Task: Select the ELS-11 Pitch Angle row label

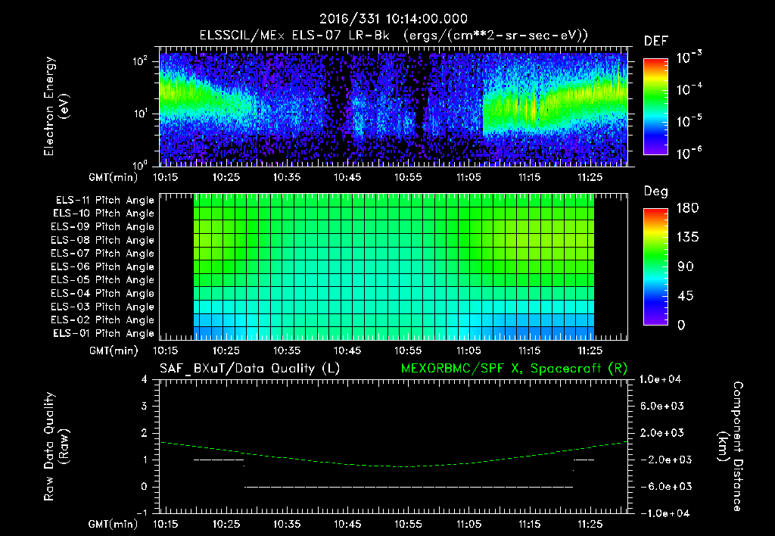Action: (104, 201)
